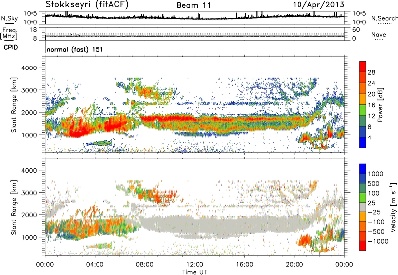Click the 'Nave' legend label
This screenshot has height=275, width=398.
pyautogui.click(x=379, y=34)
